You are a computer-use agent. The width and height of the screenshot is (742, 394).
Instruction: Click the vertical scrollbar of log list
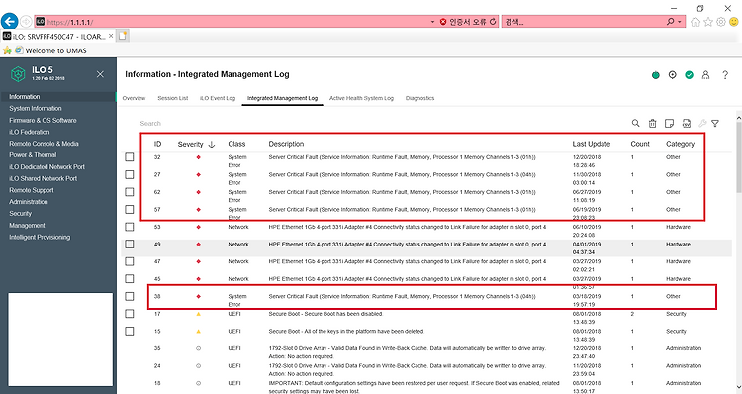[739, 156]
